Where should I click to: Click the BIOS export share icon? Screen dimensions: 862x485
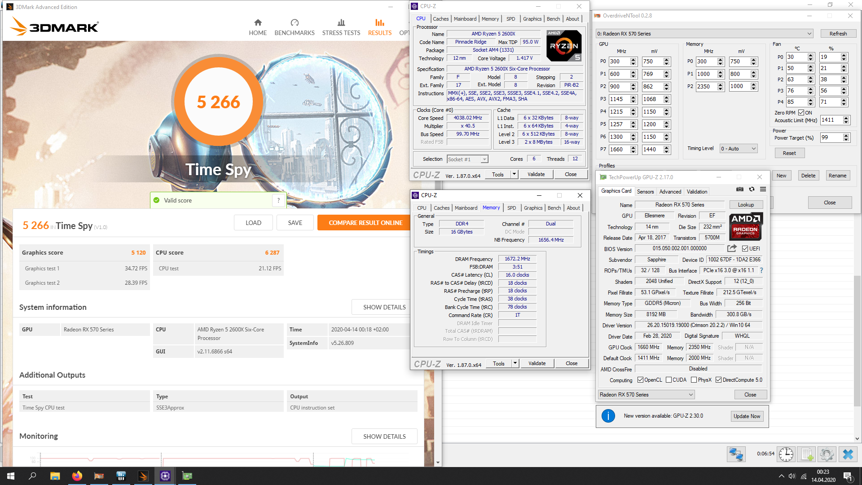(x=732, y=248)
